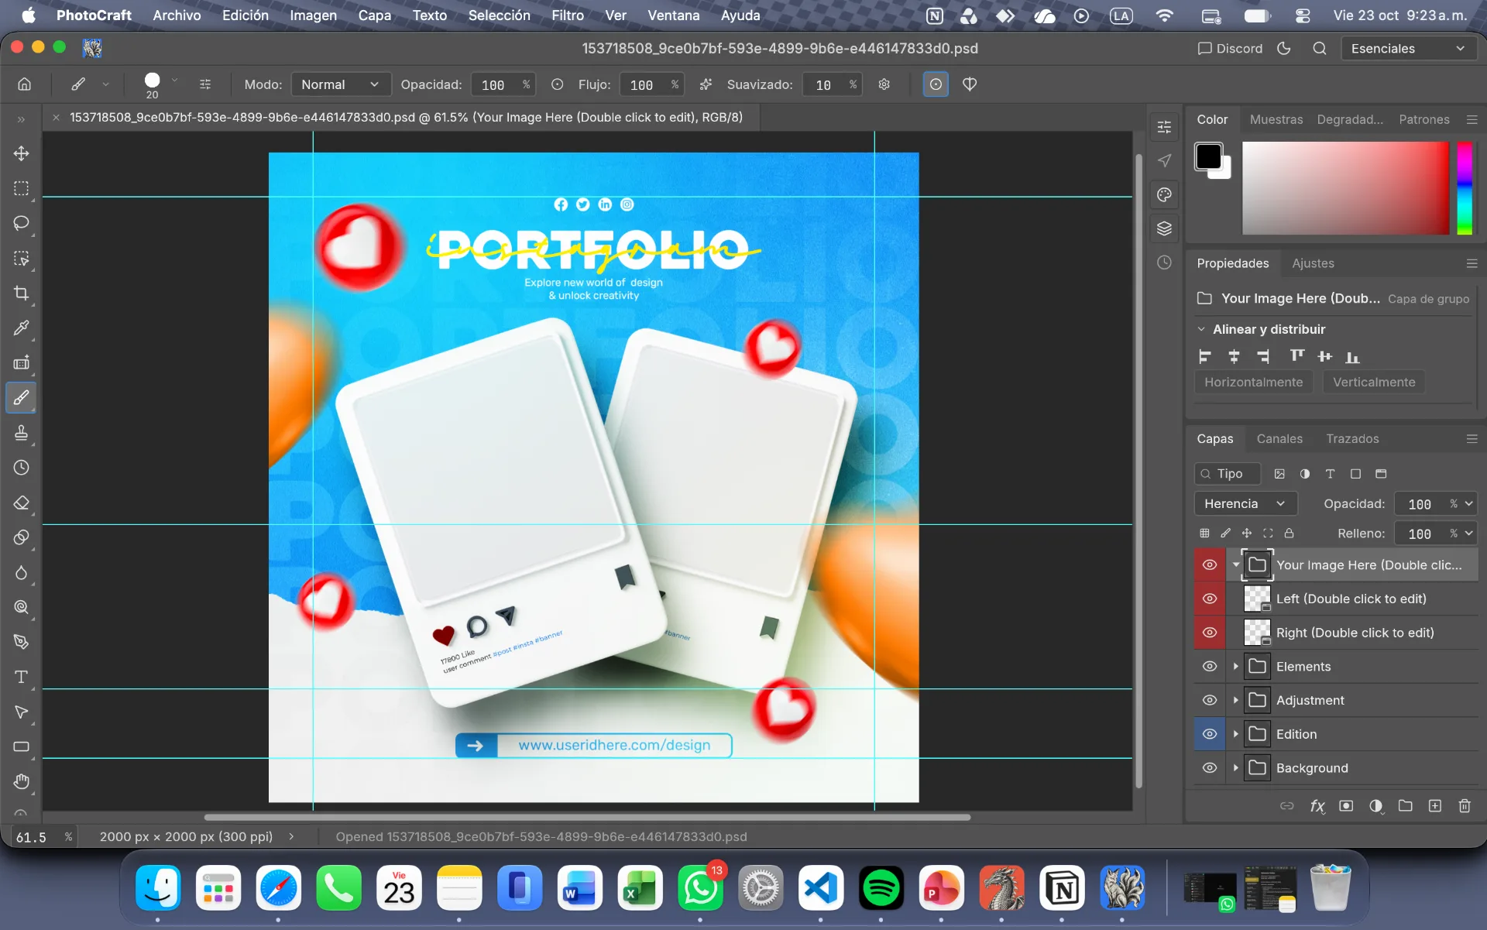Toggle visibility of Left layer
1487x930 pixels.
[1210, 599]
